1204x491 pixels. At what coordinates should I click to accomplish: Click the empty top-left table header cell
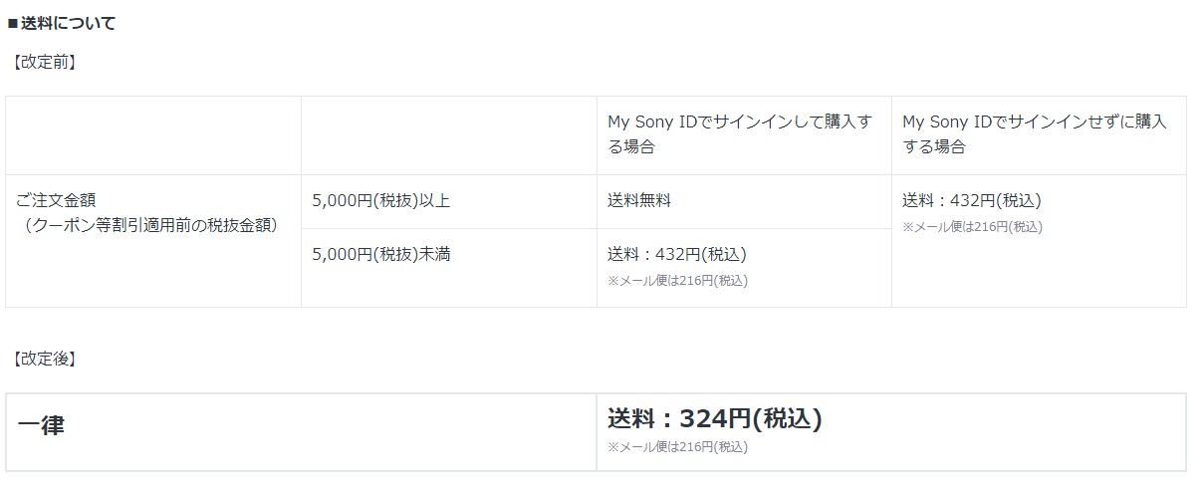(153, 135)
